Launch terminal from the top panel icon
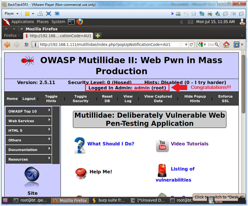Screen dimensions: 248x206 pos(71,22)
